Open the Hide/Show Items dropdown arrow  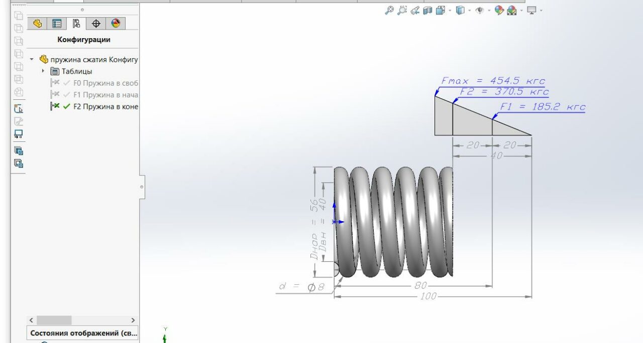click(x=489, y=11)
